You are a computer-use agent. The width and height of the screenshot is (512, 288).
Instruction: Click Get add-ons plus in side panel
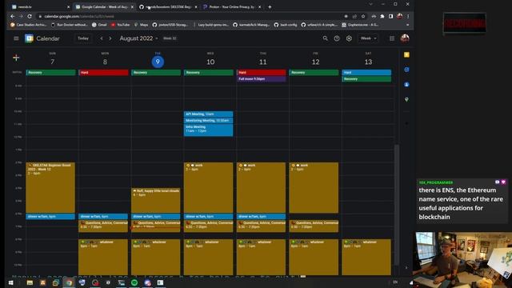point(406,123)
